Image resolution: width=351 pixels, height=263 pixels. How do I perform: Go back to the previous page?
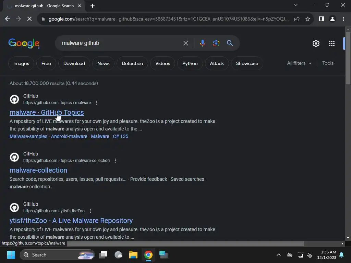(x=8, y=19)
